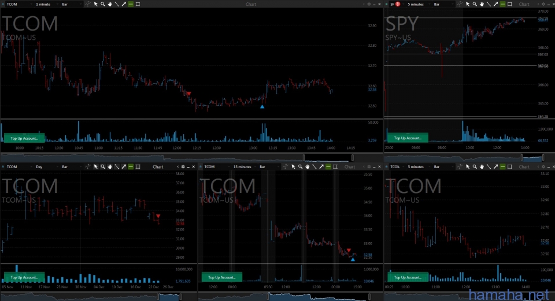Click Top Up Account in TCOM Day chart
555x301 pixels.
tap(24, 277)
